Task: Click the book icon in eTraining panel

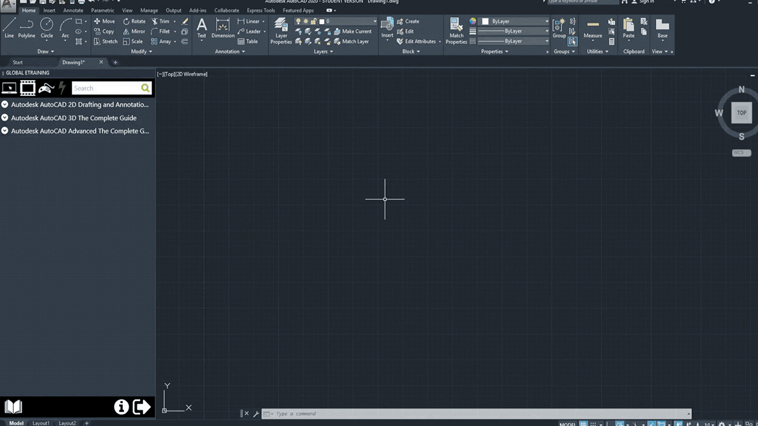Action: pos(13,407)
